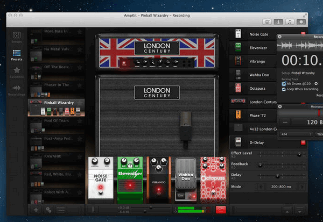
Task: Flip the power switch on the London Century amp head
Action: click(124, 63)
